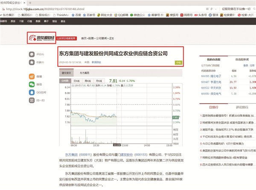Open ranked article 3 港股开盘
Viewport: 256px width, 190px height.
[227, 130]
